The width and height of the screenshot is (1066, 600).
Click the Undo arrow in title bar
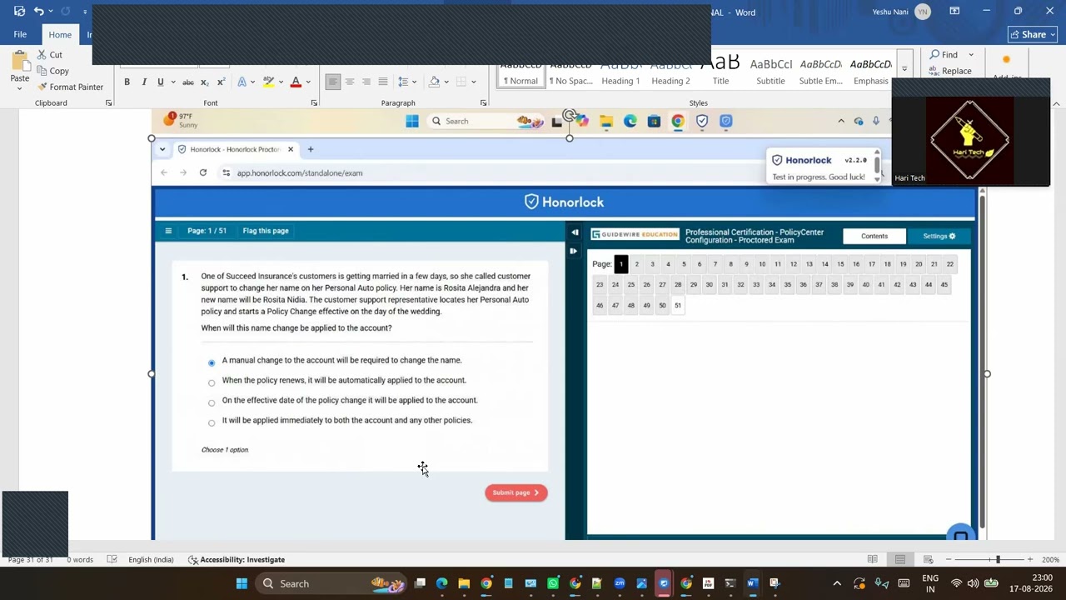click(x=38, y=12)
